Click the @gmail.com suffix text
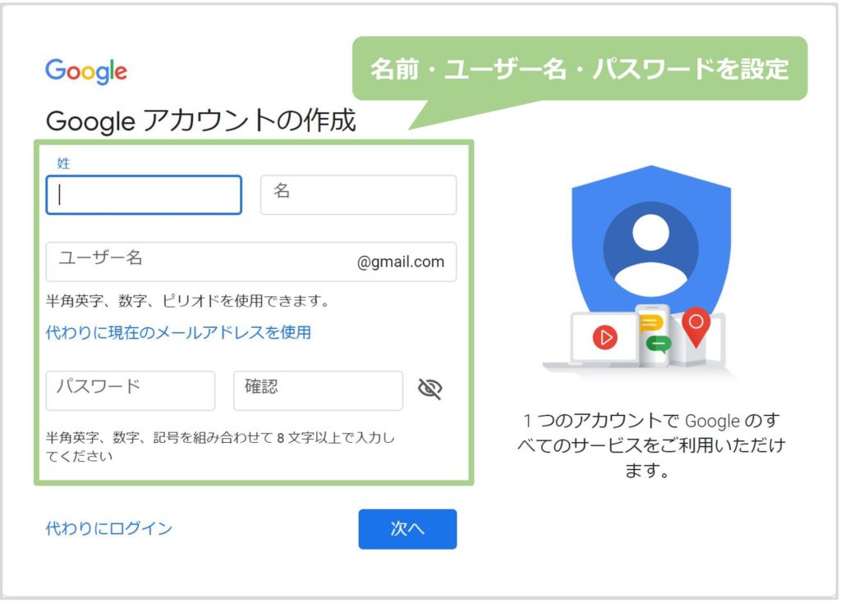The height and width of the screenshot is (602, 841). click(x=401, y=262)
